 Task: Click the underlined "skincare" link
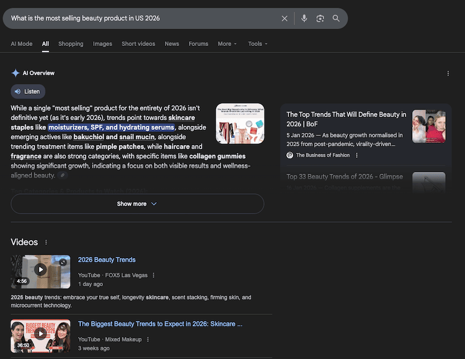pyautogui.click(x=181, y=118)
